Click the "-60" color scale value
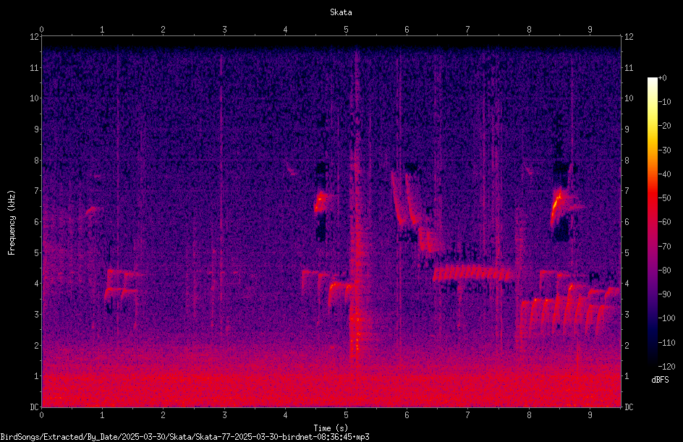683x442 pixels. tap(665, 222)
